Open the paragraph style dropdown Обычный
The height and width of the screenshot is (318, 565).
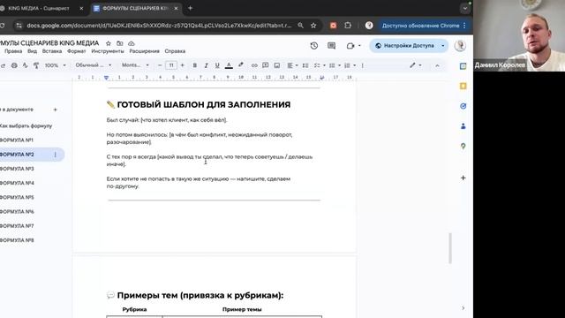93,65
